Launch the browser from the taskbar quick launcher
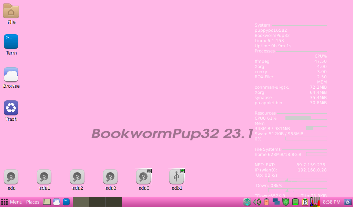This screenshot has height=207, width=353. pos(57,202)
